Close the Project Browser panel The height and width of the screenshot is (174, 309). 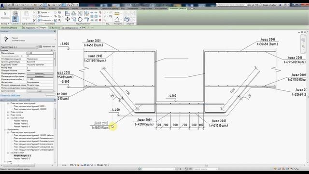55,100
